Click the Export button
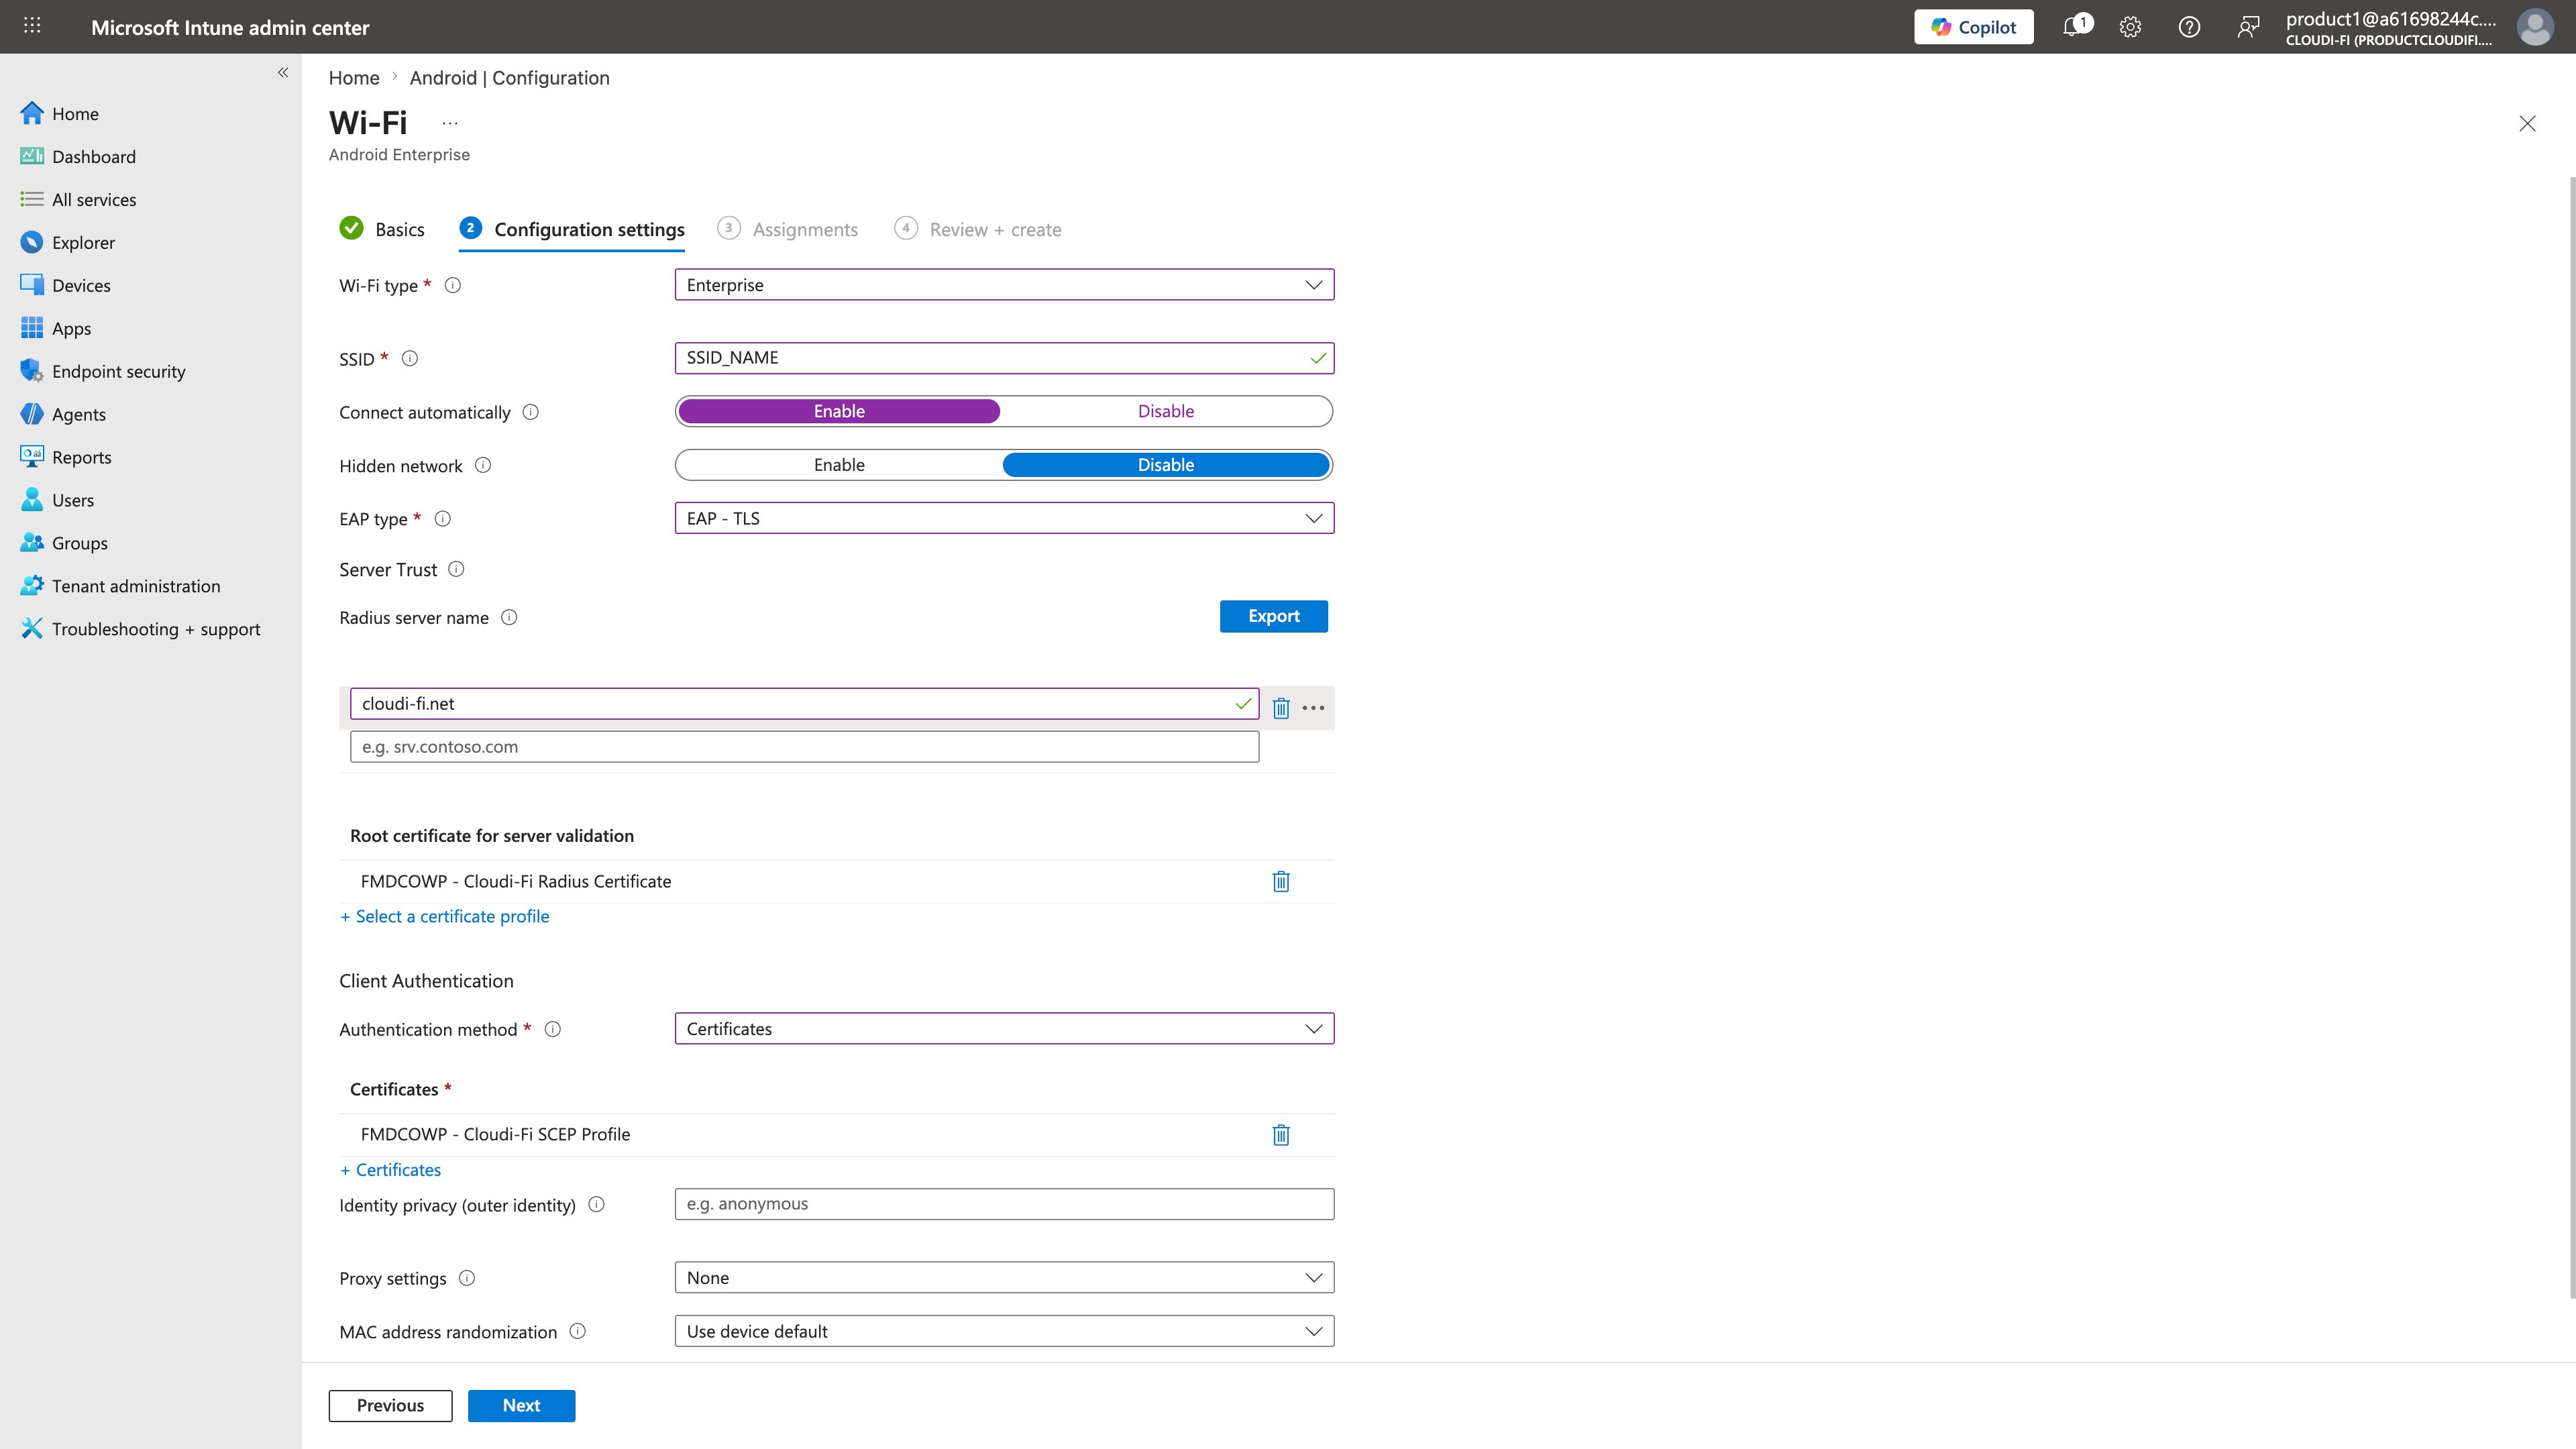Viewport: 2576px width, 1449px height. [1274, 616]
